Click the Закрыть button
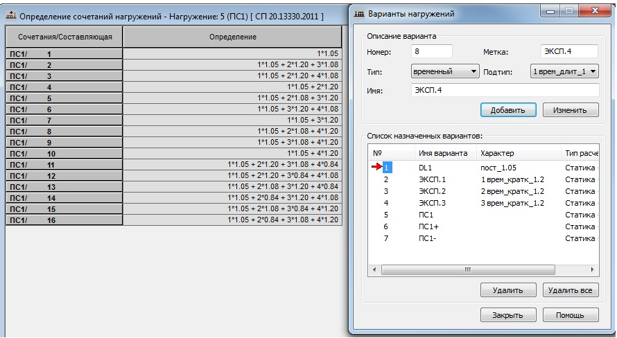This screenshot has width=617, height=338. [x=507, y=315]
